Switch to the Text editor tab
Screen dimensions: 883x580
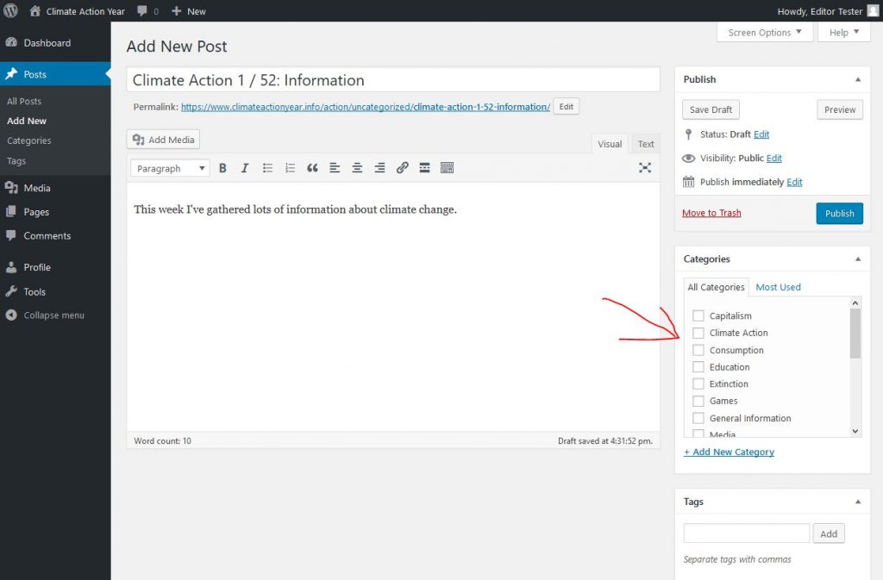tap(646, 144)
